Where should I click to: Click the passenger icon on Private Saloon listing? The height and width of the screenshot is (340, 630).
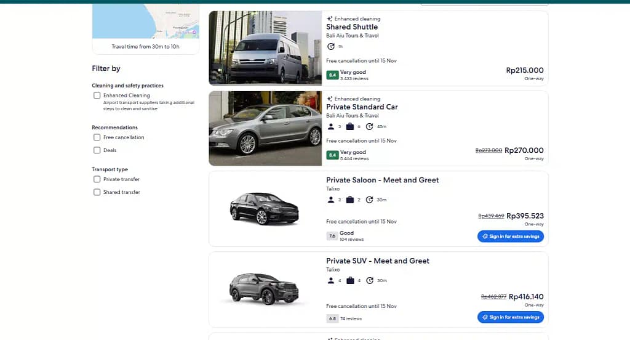pyautogui.click(x=331, y=200)
